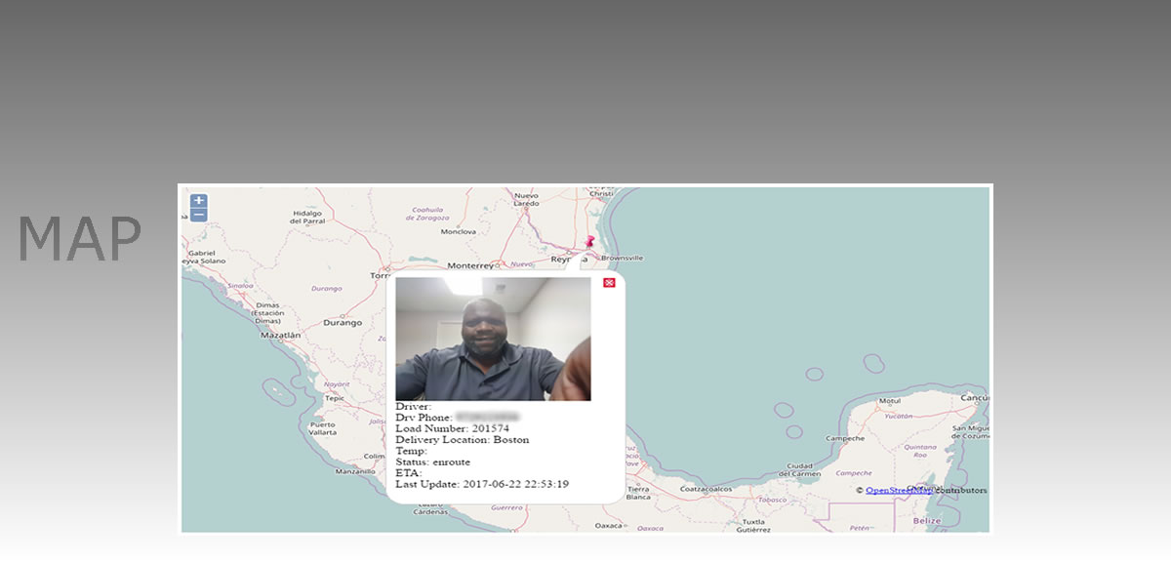Click the Brownsville label on the map
This screenshot has width=1171, height=562.
(x=623, y=259)
